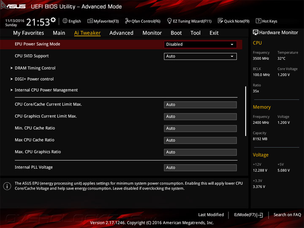Click memory frequency value 2400 MHz
This screenshot has height=228, width=304.
(x=261, y=123)
